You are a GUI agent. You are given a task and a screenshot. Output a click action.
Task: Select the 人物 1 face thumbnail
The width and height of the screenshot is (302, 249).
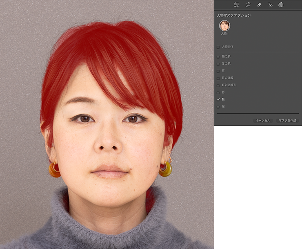[x=224, y=26]
